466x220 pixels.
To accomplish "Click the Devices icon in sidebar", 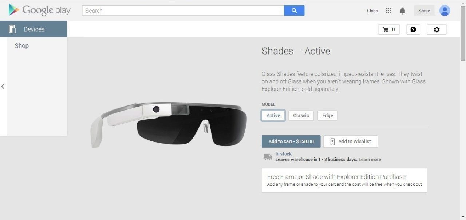I will coord(12,29).
